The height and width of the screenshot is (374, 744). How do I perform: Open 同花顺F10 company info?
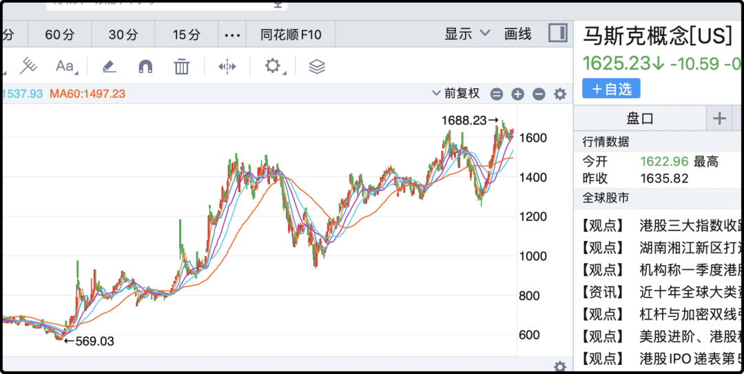(x=291, y=34)
